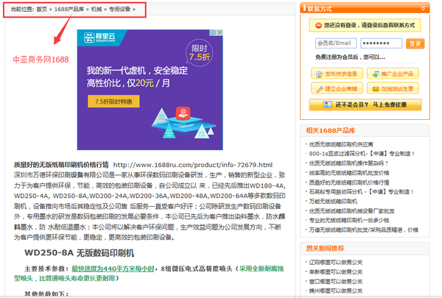Click the 最快速度为440平方米每小时 link
Screen dimensions: 442x298
(x=113, y=269)
